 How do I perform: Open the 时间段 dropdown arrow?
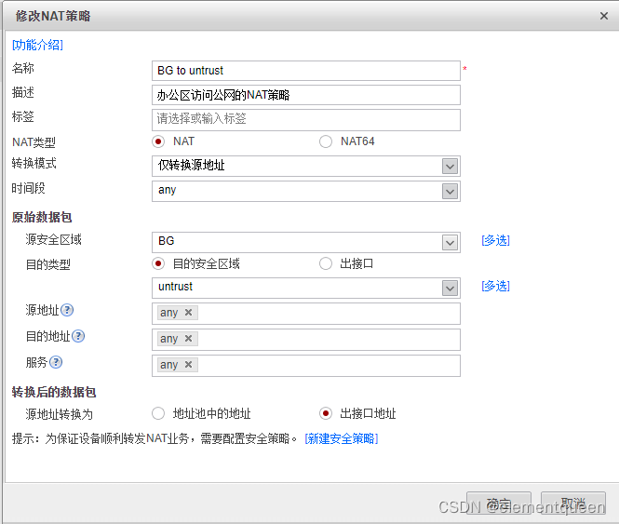(x=450, y=192)
